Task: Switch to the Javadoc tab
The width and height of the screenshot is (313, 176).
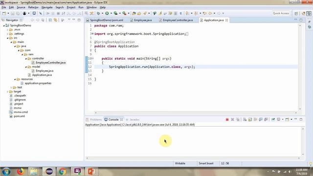Action: (133, 119)
